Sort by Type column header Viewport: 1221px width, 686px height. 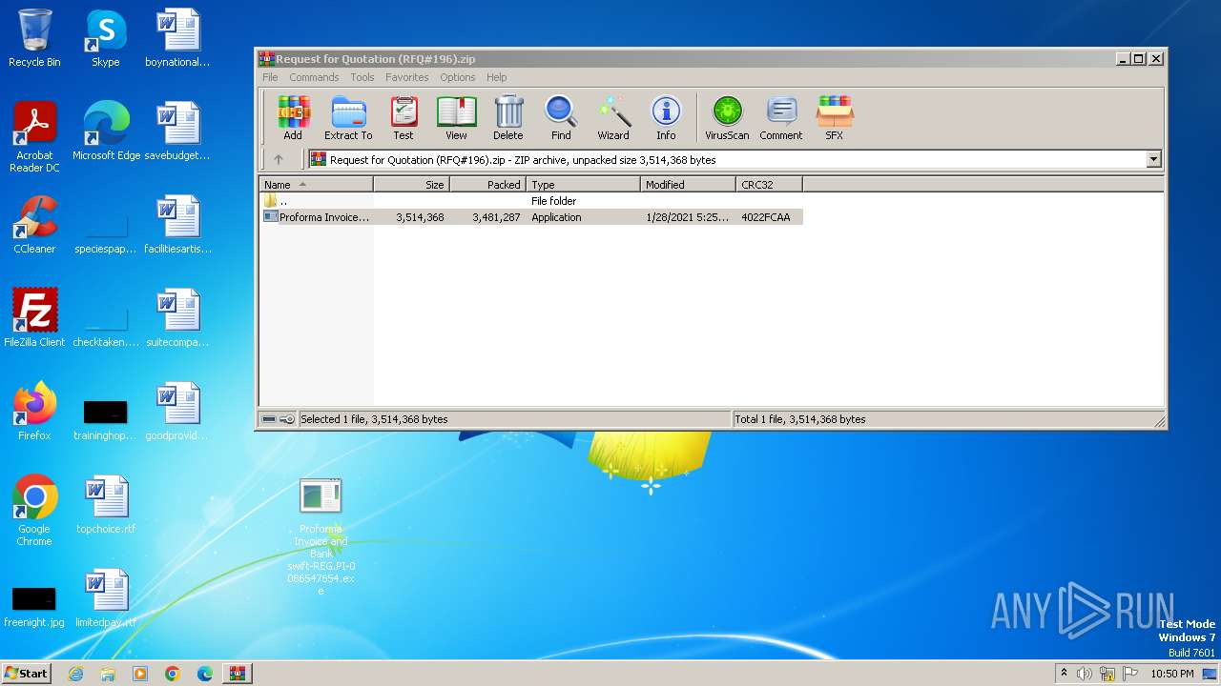click(x=583, y=185)
